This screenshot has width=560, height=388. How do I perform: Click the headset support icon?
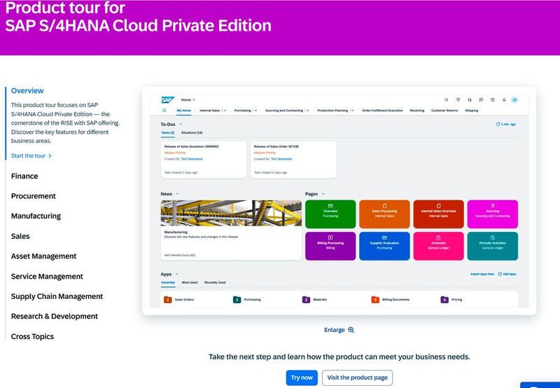(470, 100)
